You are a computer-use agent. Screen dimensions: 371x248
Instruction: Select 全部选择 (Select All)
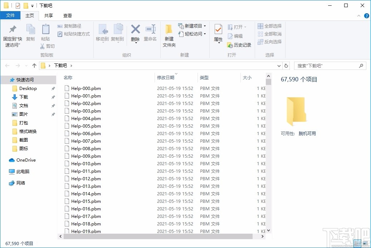pos(269,26)
